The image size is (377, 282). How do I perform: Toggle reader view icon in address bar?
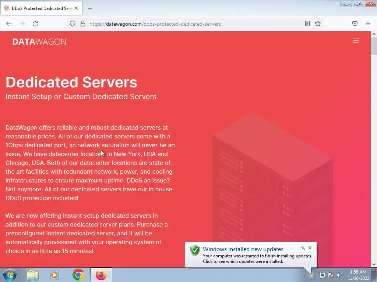(x=307, y=23)
